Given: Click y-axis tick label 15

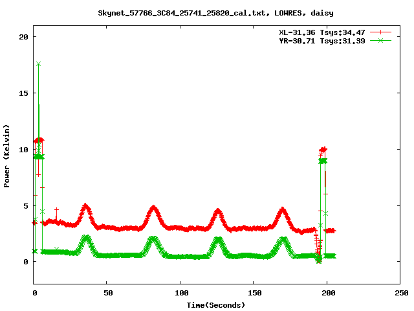Looking at the screenshot, I should [x=23, y=93].
